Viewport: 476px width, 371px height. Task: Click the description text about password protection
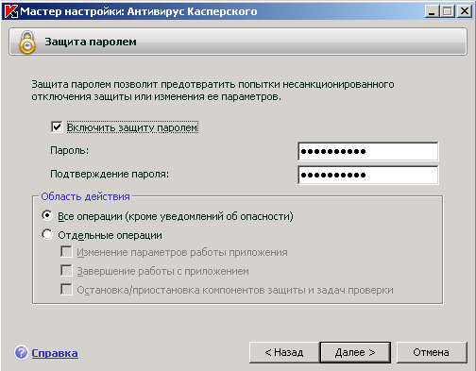[212, 91]
